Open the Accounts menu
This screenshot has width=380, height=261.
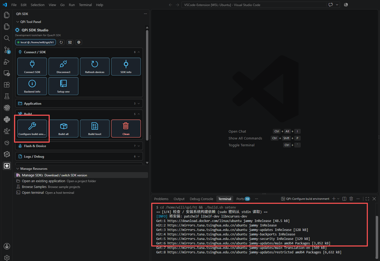pyautogui.click(x=7, y=246)
